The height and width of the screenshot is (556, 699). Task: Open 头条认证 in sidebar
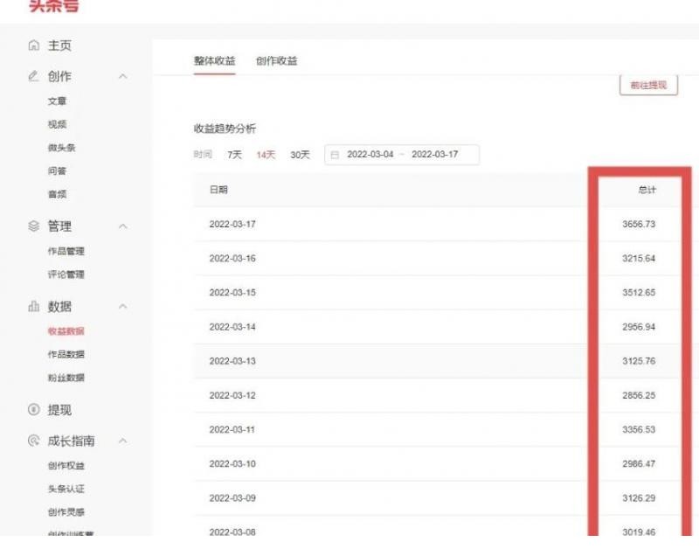(x=66, y=489)
